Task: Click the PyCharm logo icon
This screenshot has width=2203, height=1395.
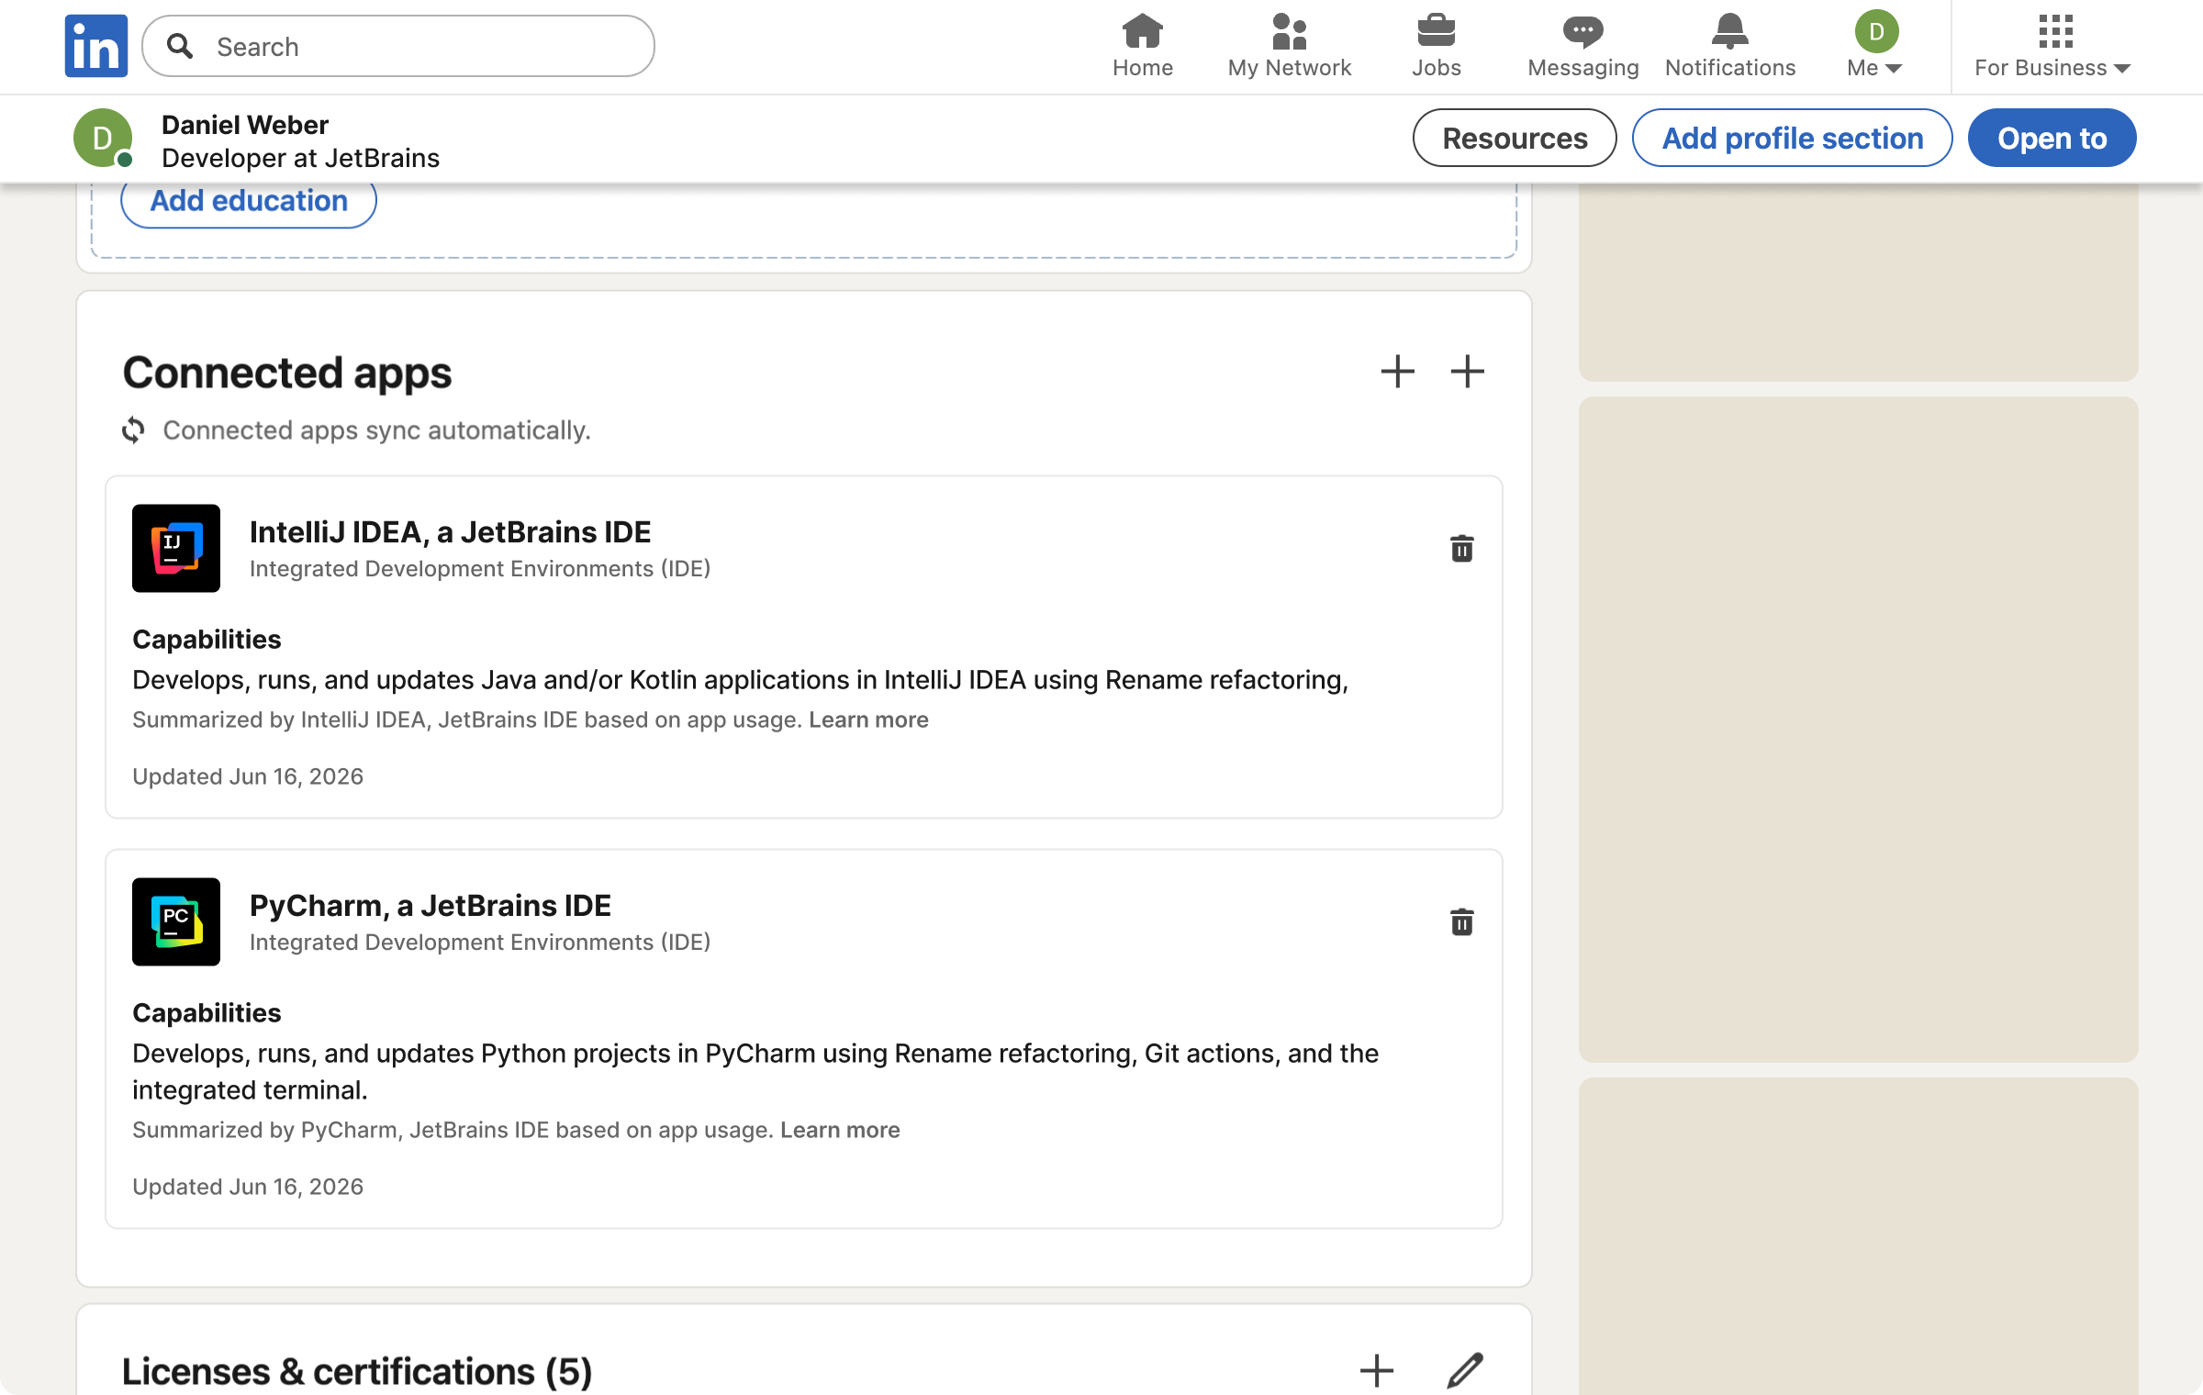Action: pyautogui.click(x=176, y=921)
